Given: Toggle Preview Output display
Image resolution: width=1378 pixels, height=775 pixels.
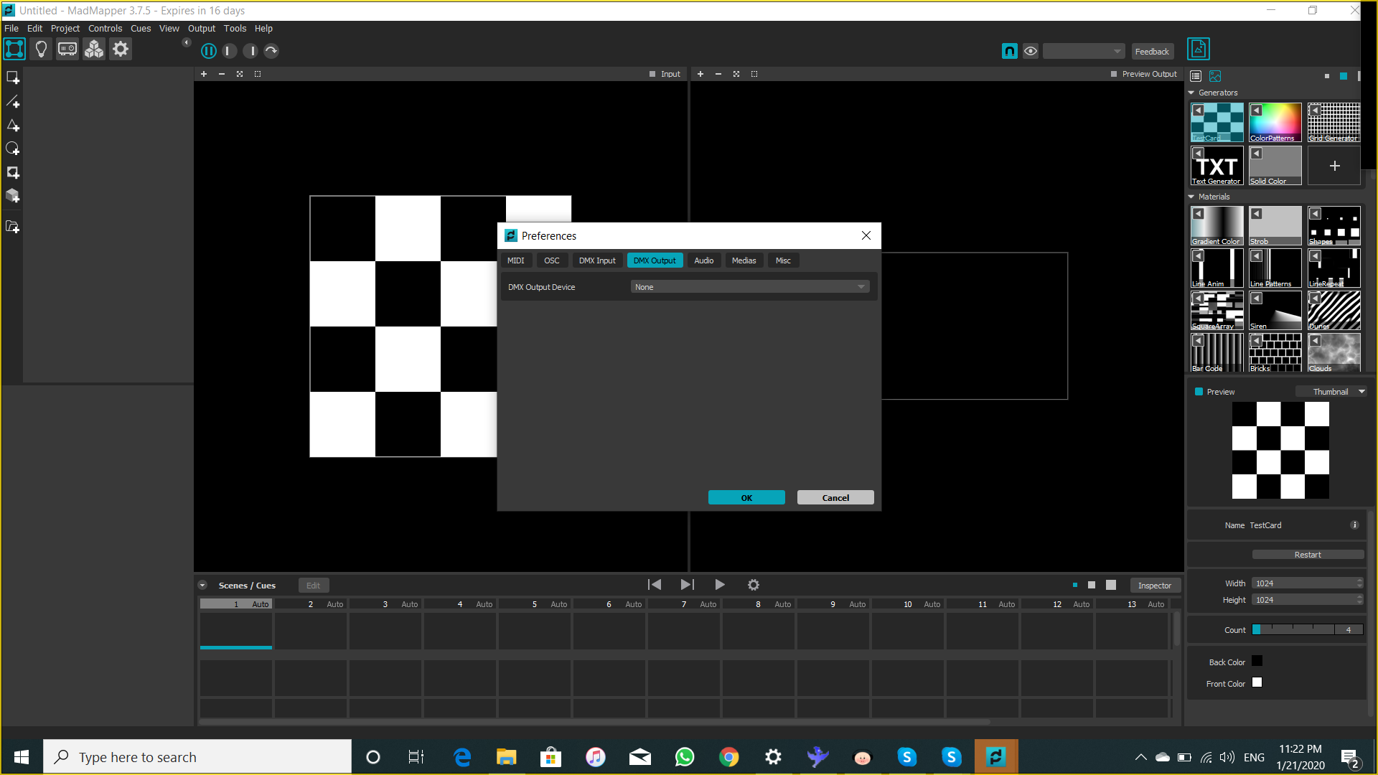Looking at the screenshot, I should (x=1115, y=74).
